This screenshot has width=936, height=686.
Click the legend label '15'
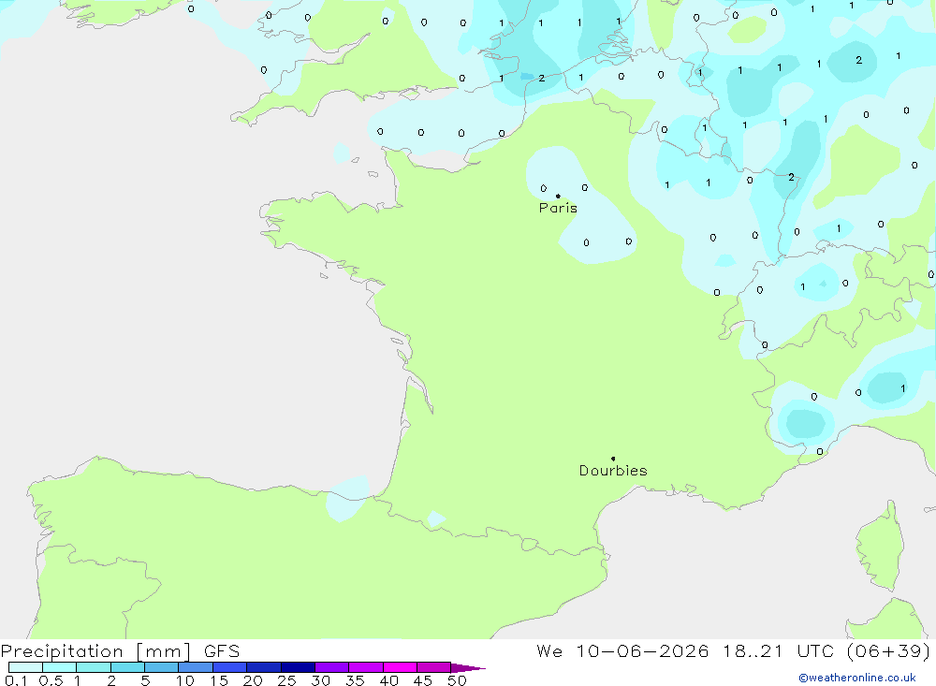(219, 680)
